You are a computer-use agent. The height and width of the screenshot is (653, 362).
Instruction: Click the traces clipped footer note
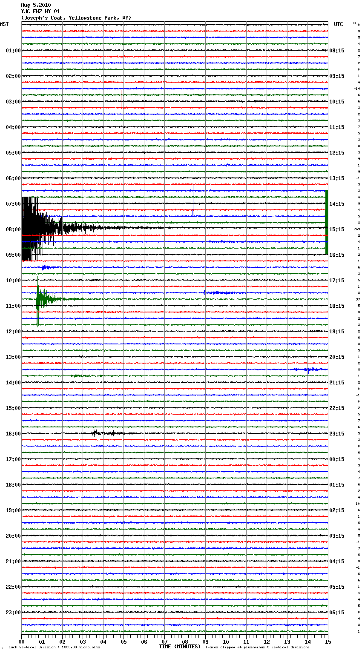tap(257, 647)
